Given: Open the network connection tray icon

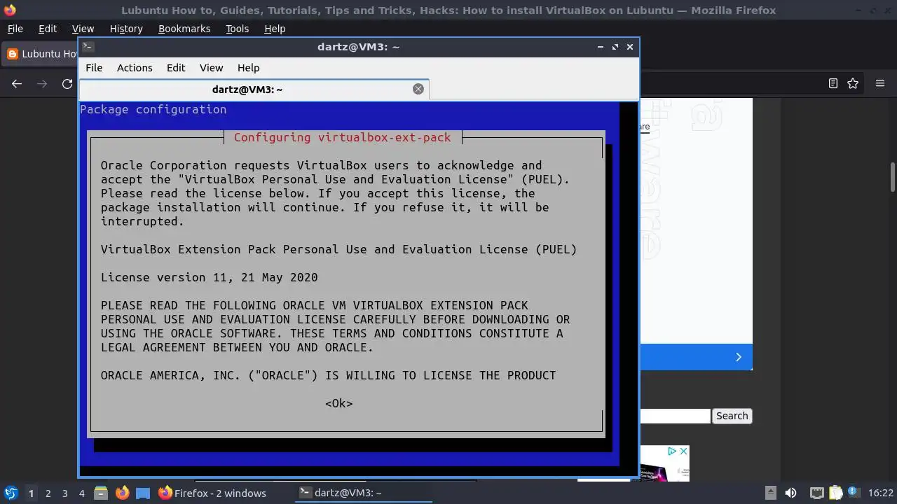Looking at the screenshot, I should (816, 493).
